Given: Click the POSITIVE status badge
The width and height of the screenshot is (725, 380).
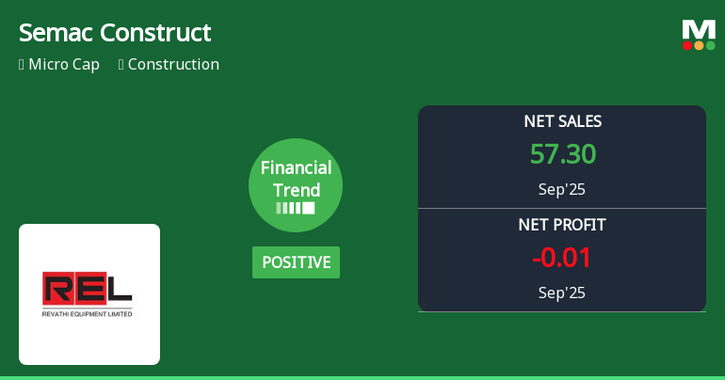Looking at the screenshot, I should tap(296, 262).
